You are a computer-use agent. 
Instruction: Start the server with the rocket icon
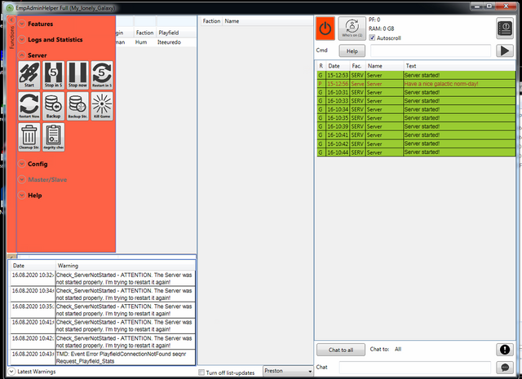point(29,75)
